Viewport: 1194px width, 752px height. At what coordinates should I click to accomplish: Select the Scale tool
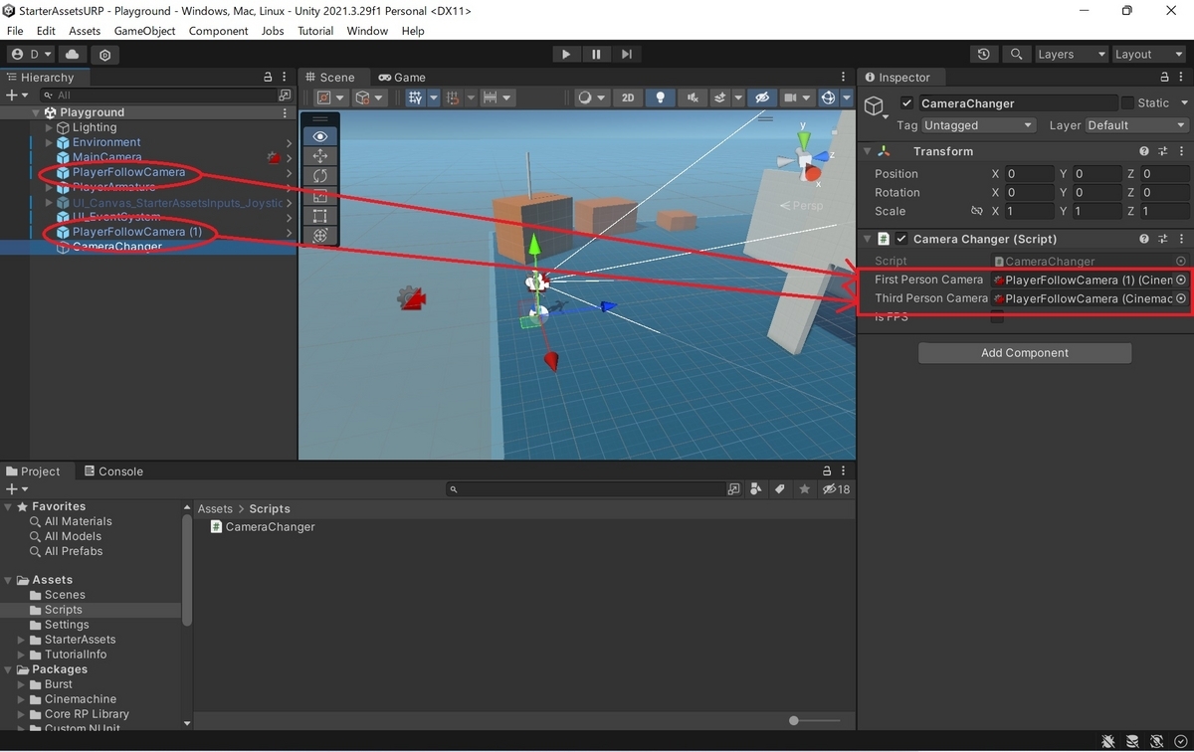click(x=320, y=193)
